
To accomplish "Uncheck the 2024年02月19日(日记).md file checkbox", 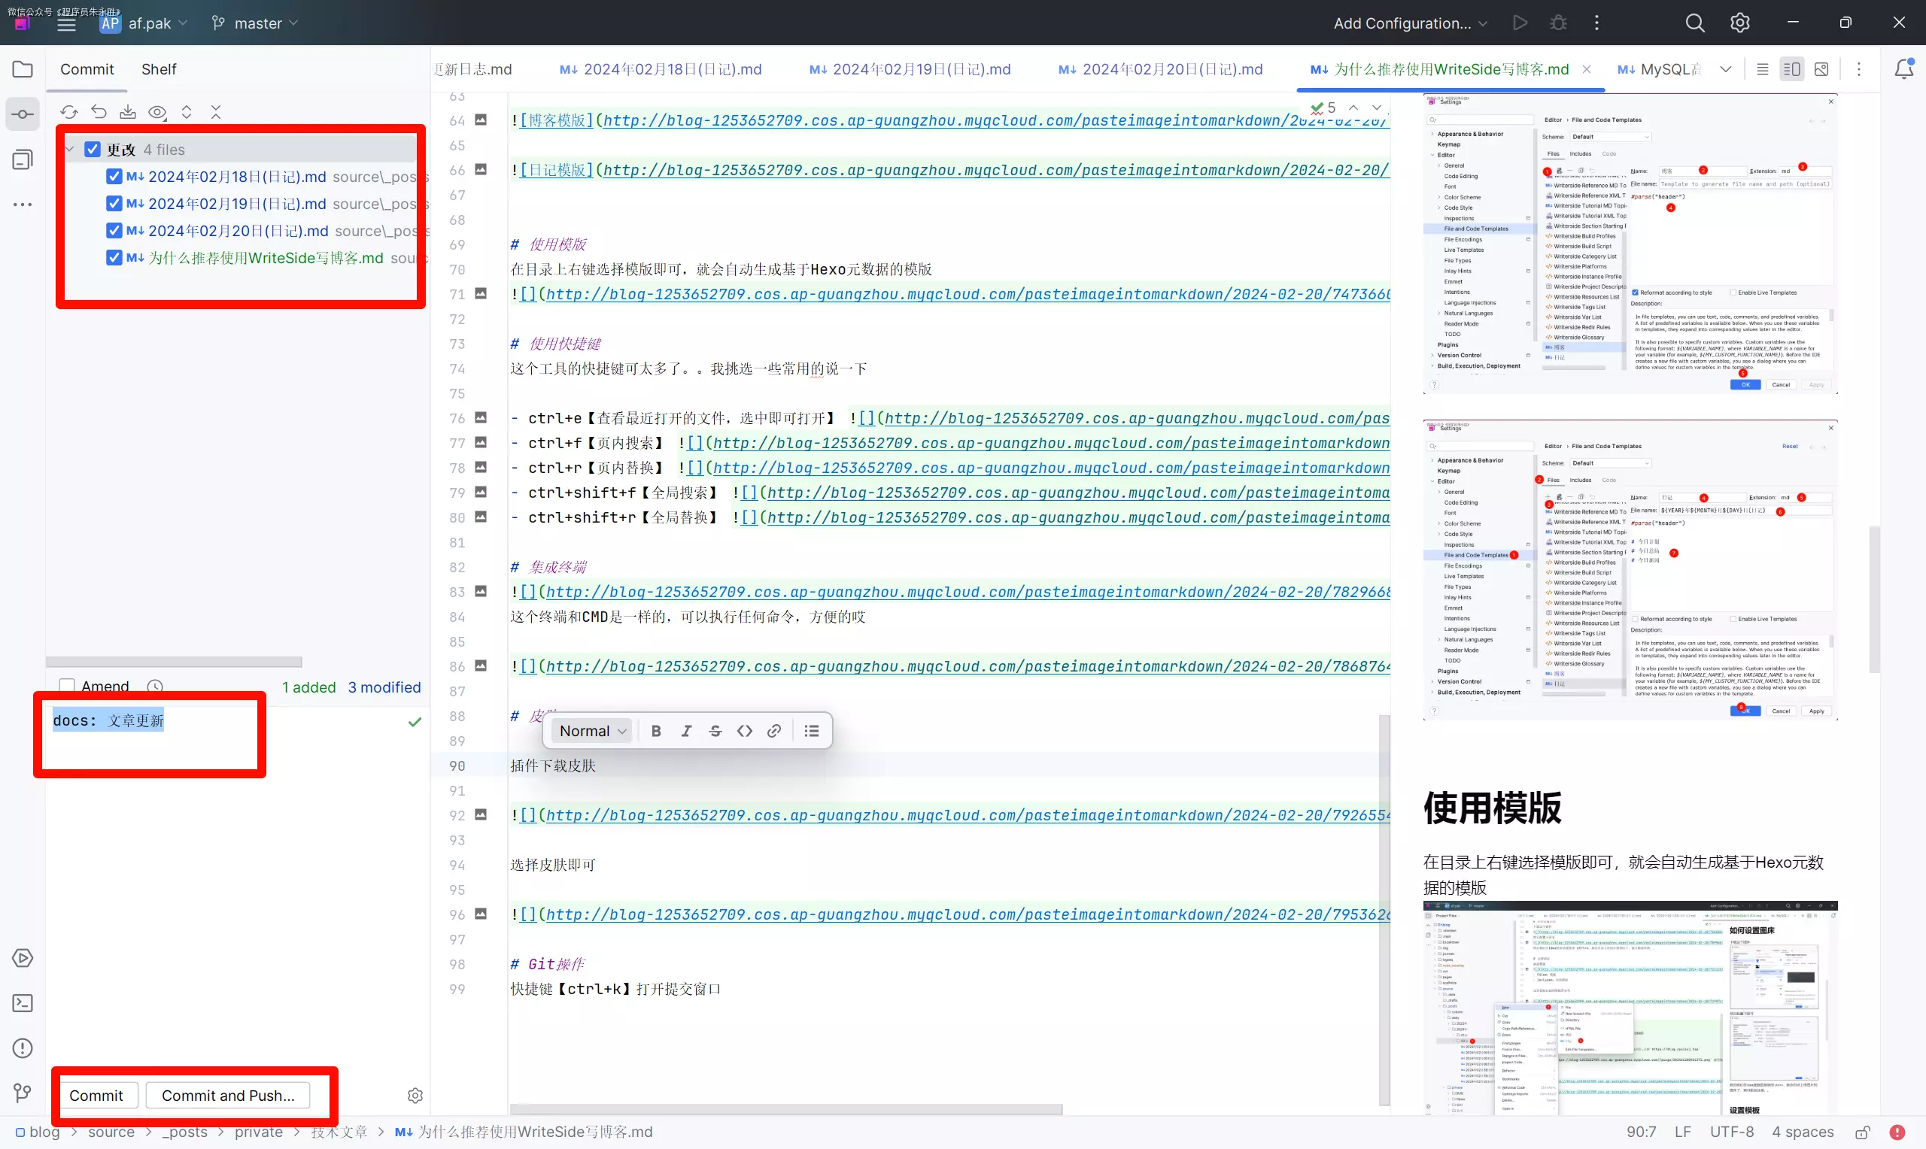I will point(114,204).
